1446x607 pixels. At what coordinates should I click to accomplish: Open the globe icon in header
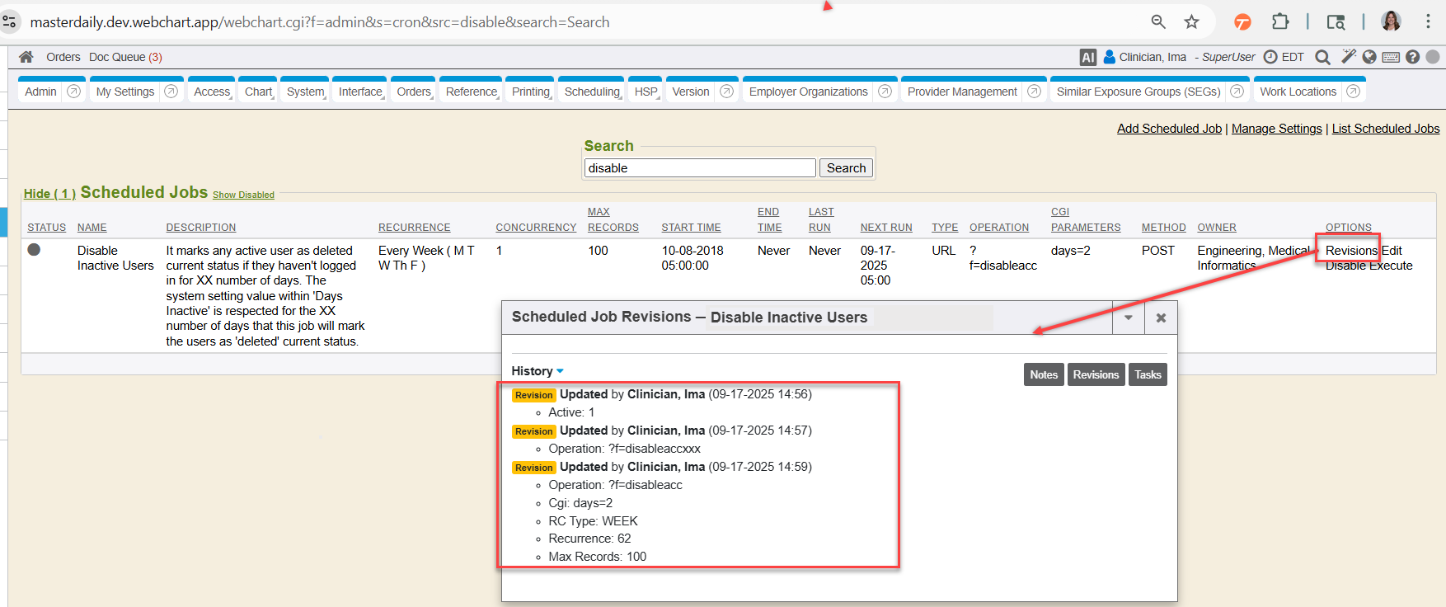(1369, 57)
